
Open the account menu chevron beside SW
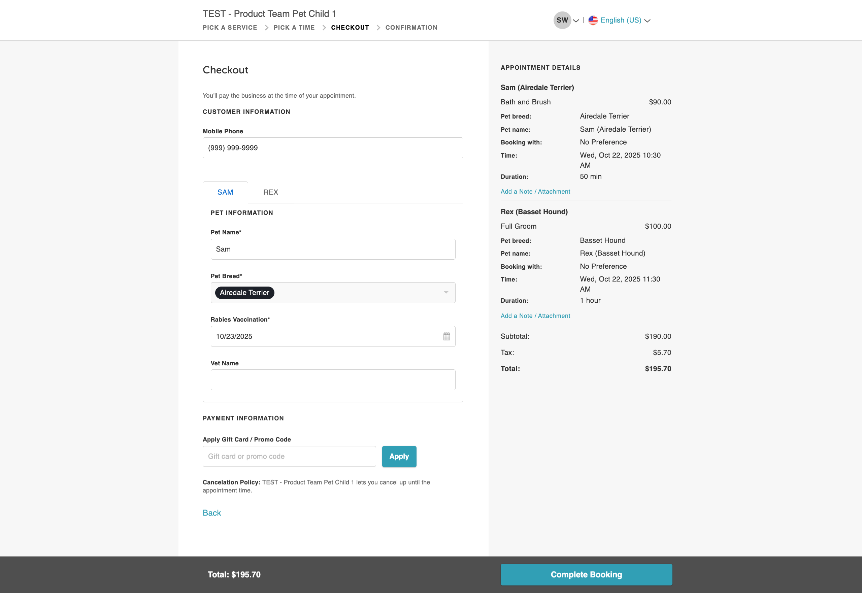(576, 21)
